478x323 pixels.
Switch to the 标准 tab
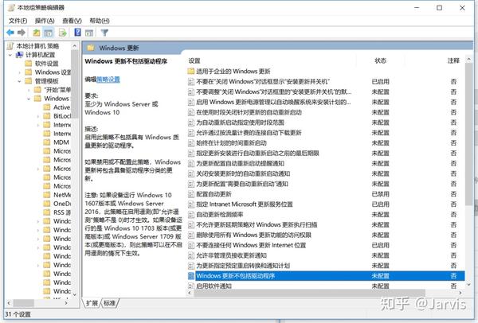point(109,303)
